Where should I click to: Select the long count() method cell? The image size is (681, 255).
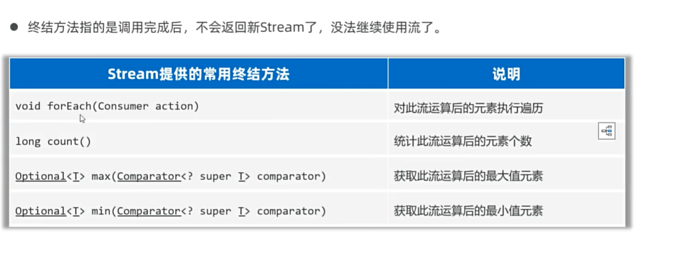198,140
